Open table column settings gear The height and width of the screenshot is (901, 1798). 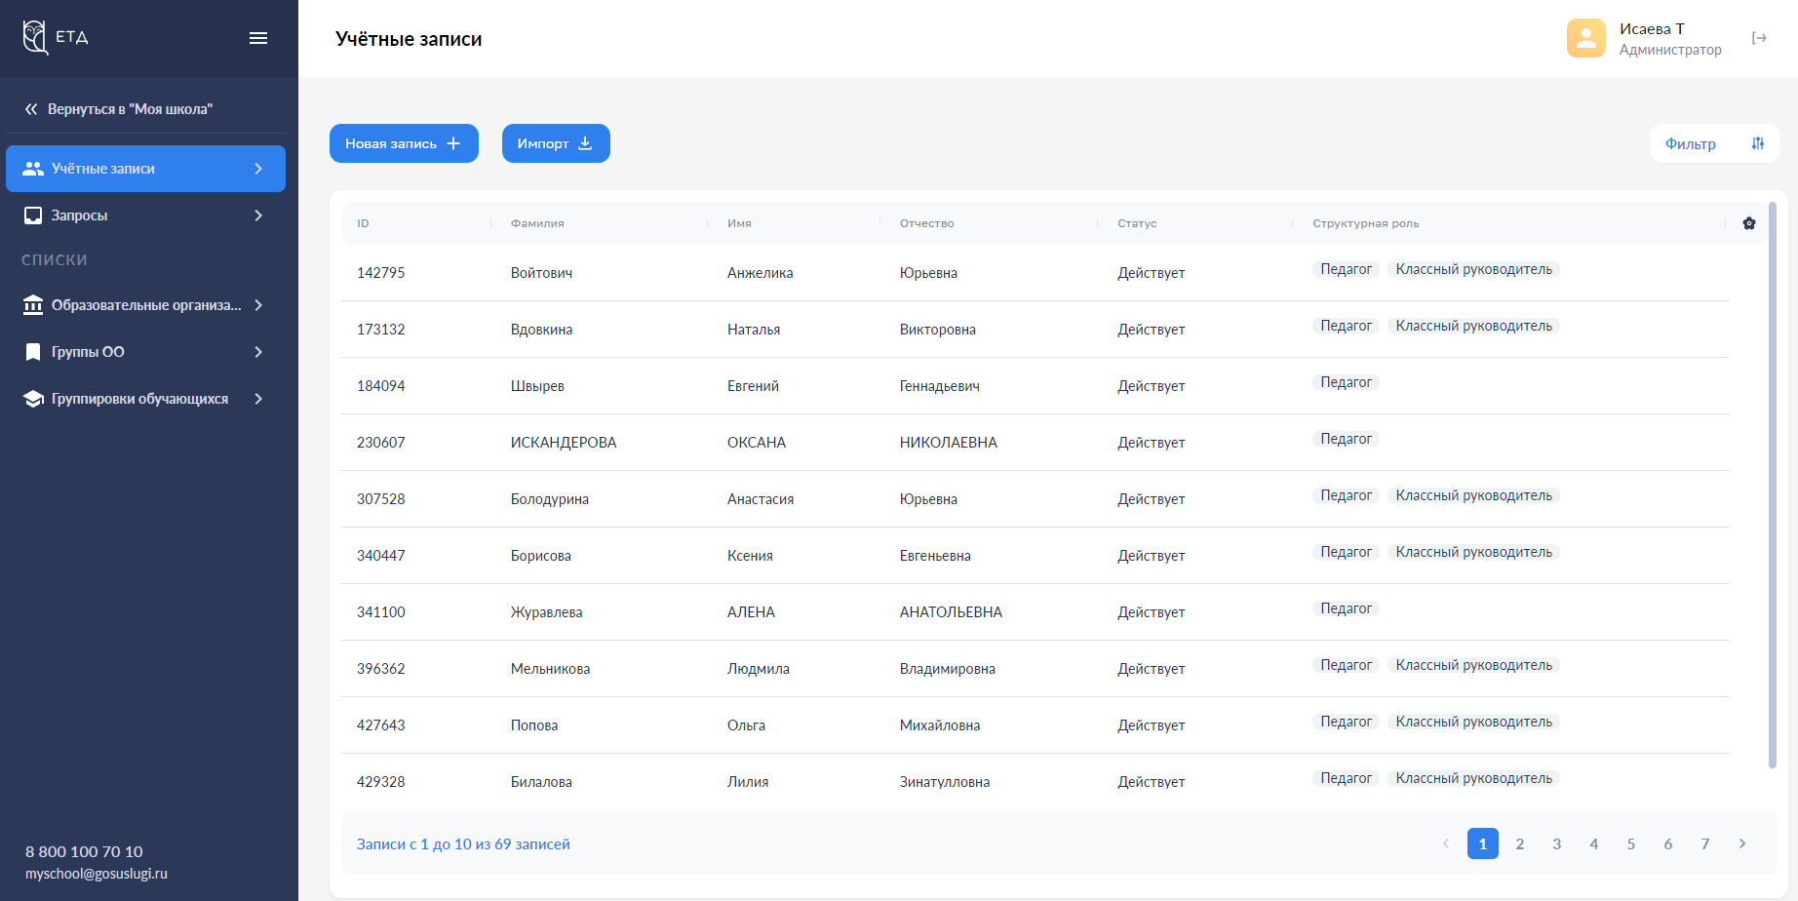(1749, 223)
